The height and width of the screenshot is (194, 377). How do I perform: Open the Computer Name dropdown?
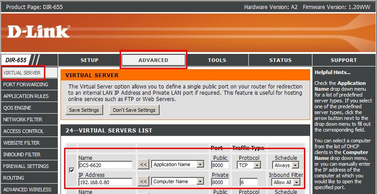[x=178, y=181]
